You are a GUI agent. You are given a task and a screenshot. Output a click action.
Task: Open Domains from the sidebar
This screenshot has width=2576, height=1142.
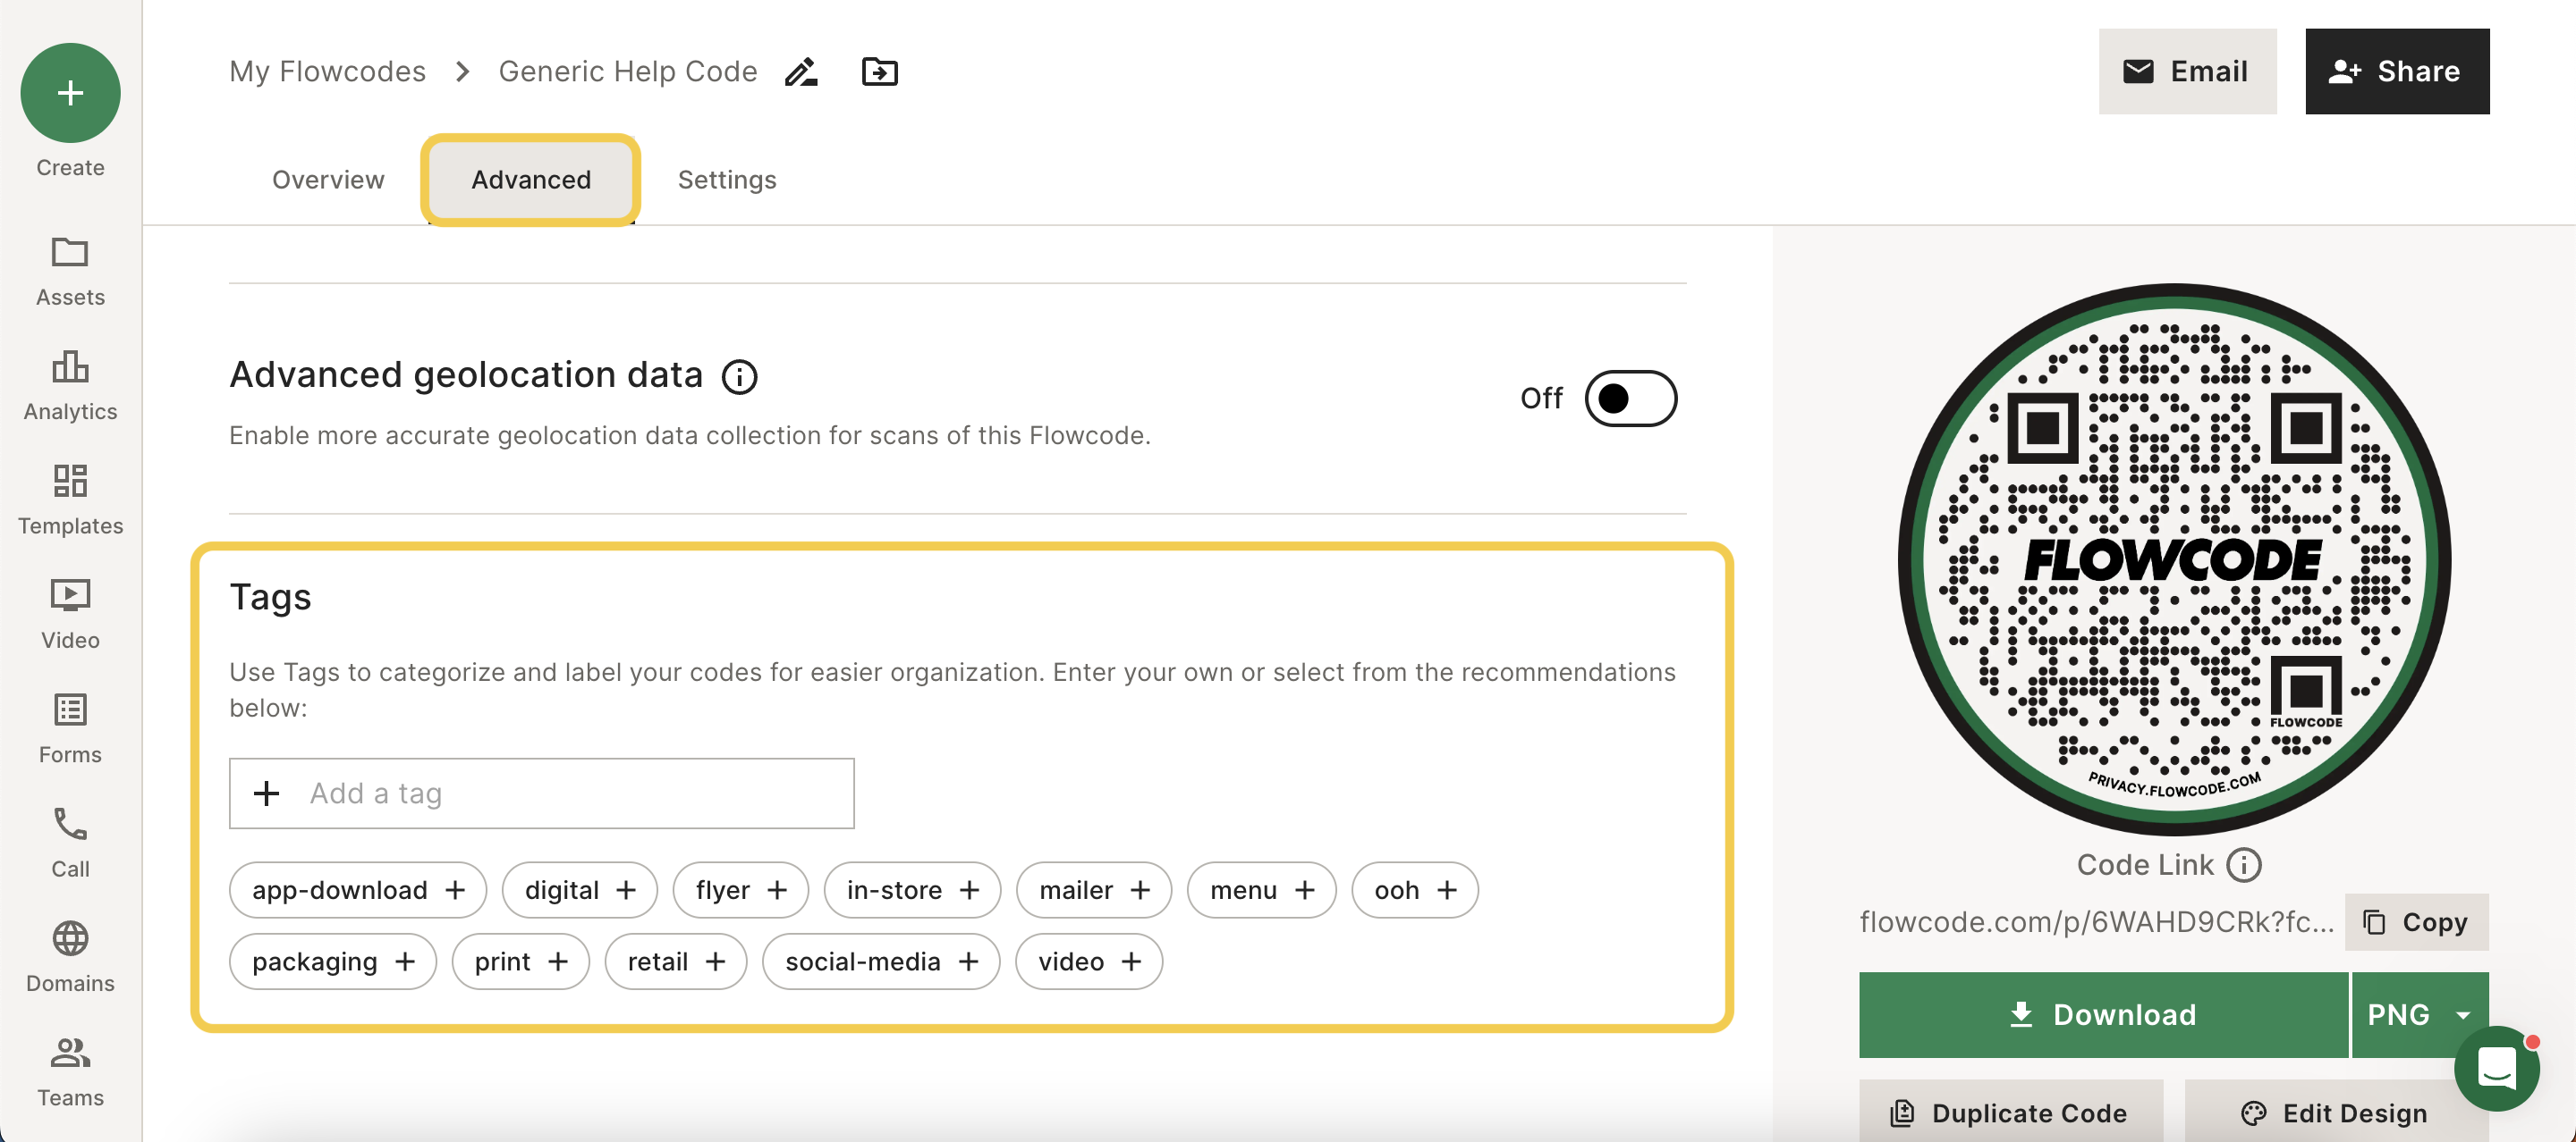point(70,957)
